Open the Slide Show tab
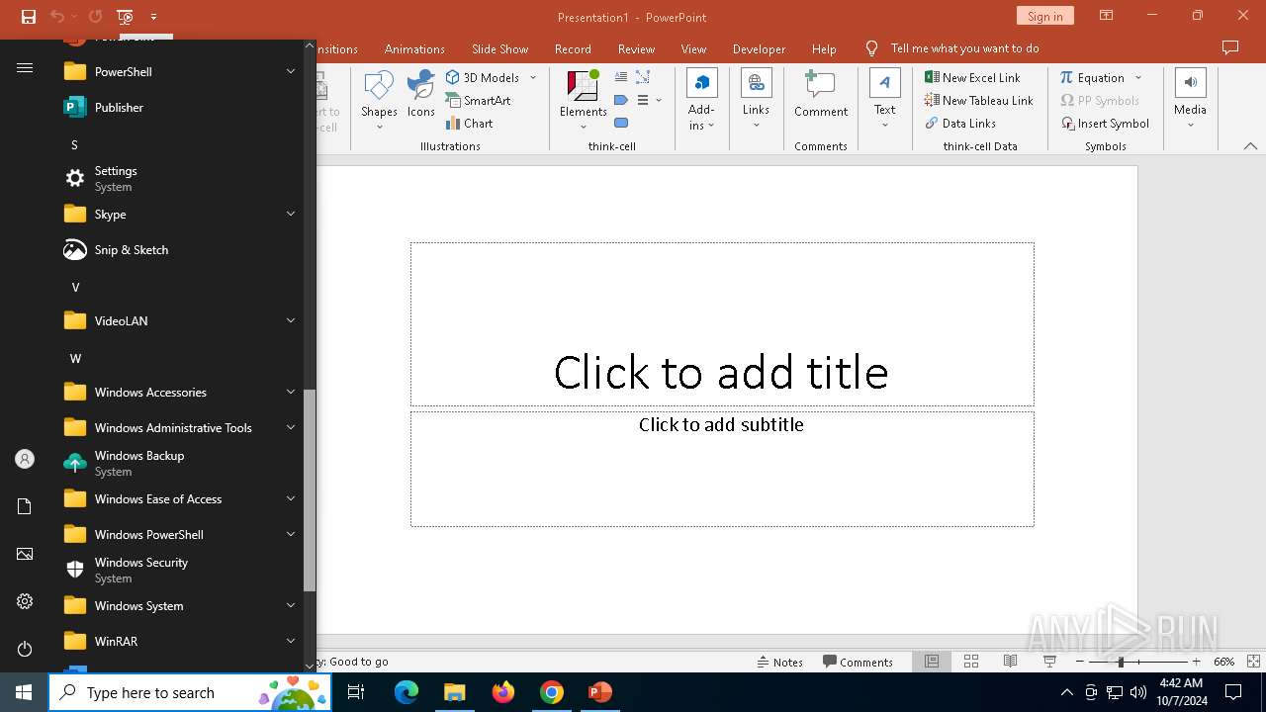 (499, 48)
